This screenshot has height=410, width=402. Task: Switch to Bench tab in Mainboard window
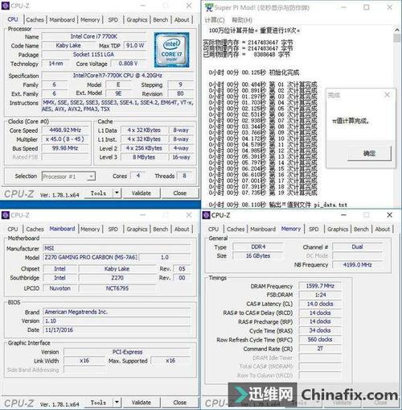(160, 229)
